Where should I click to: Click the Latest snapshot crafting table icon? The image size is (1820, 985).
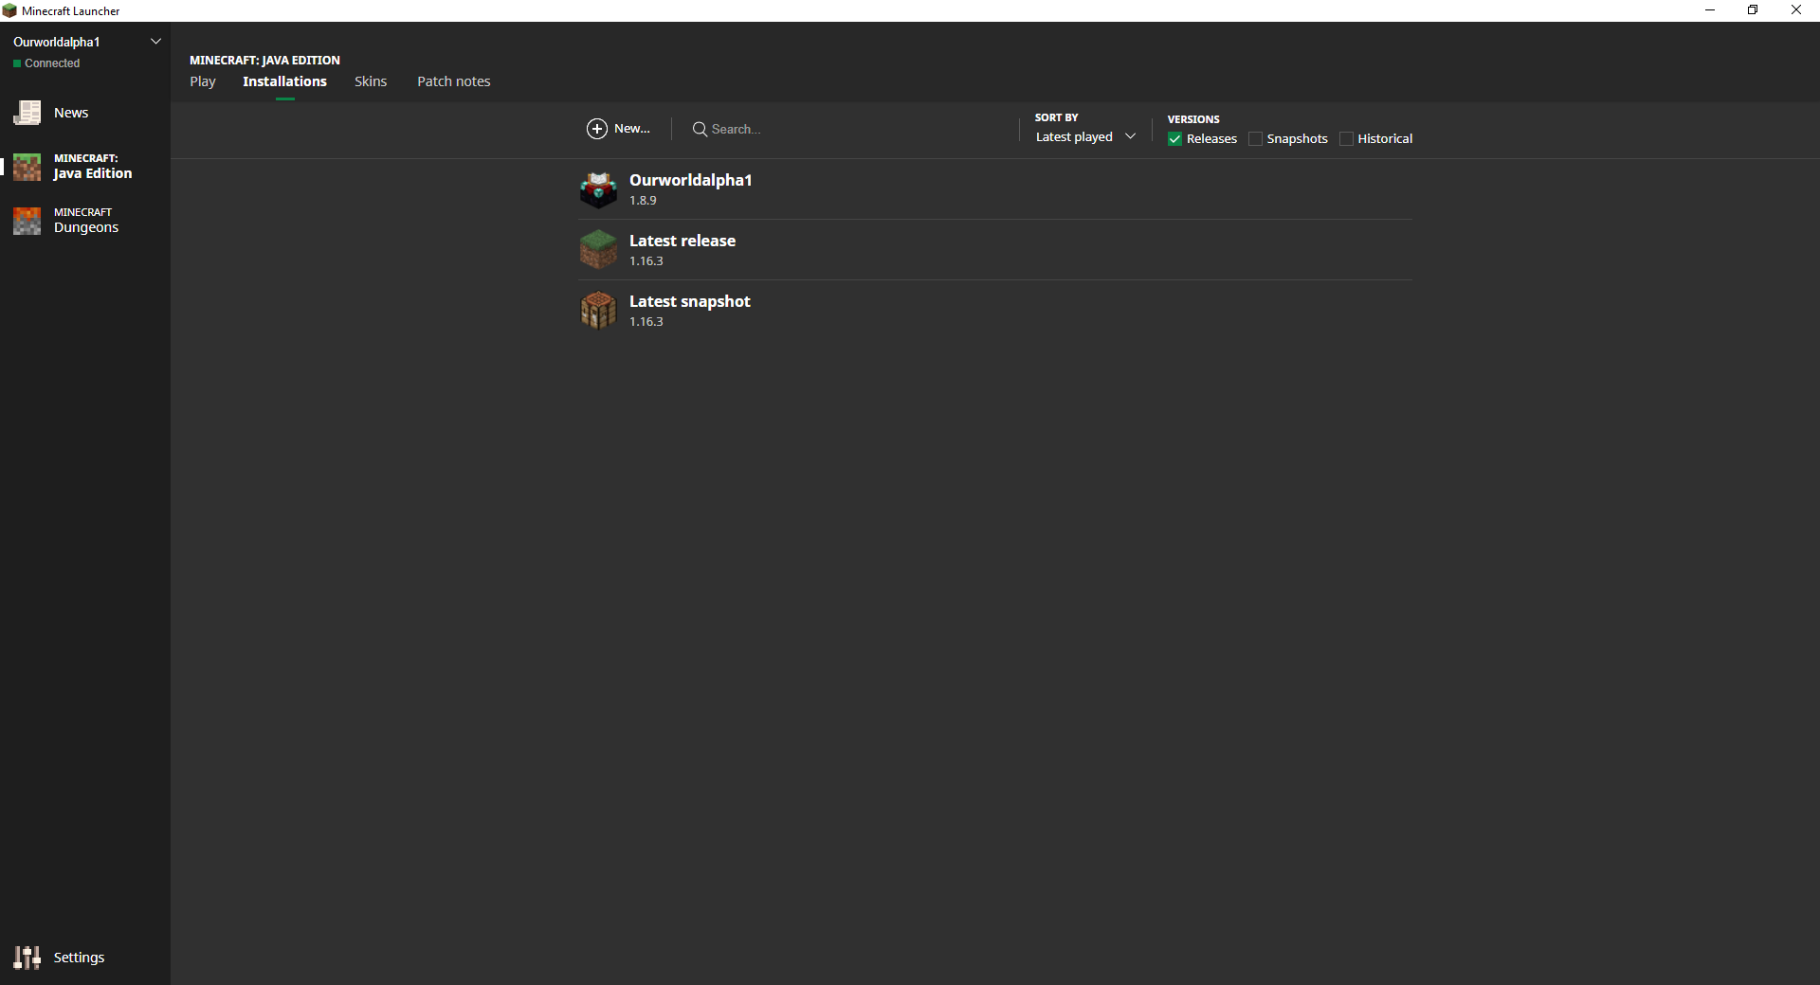[598, 311]
